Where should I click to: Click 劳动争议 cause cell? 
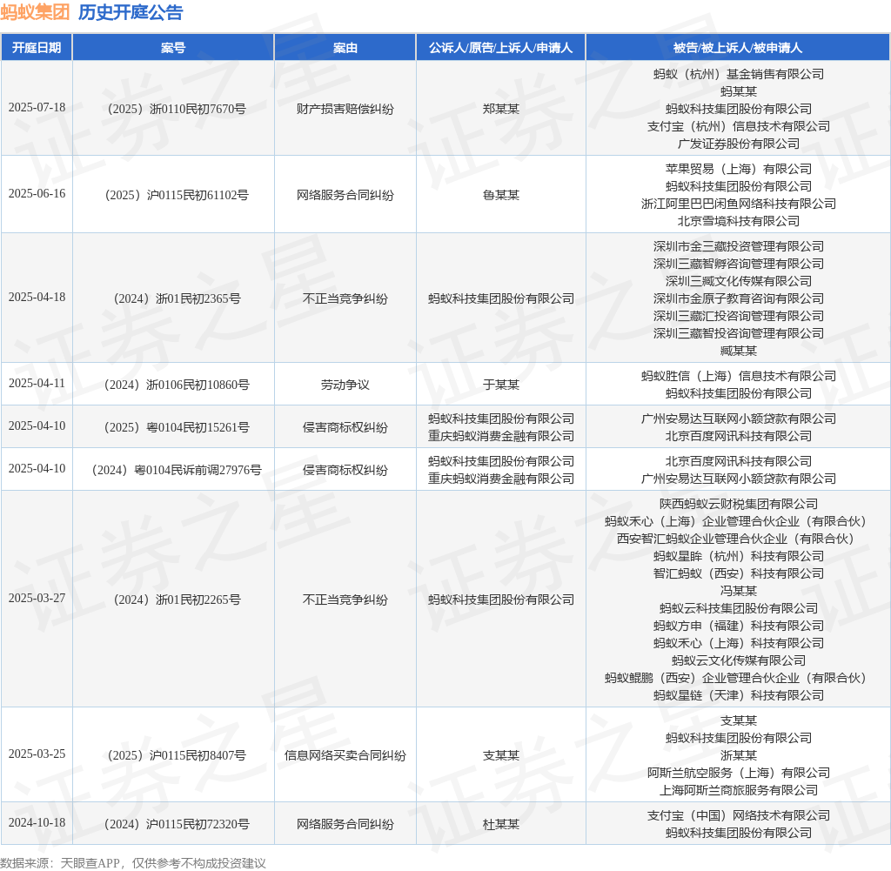pos(345,385)
